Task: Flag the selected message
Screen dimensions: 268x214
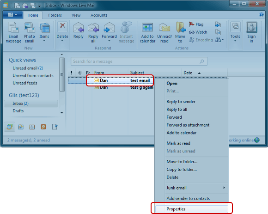Action: (196, 24)
